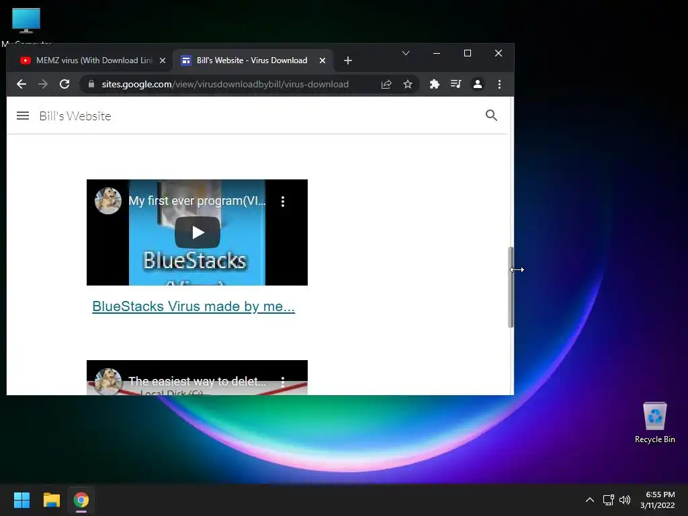
Task: Click the volume tray icon
Action: (x=625, y=500)
